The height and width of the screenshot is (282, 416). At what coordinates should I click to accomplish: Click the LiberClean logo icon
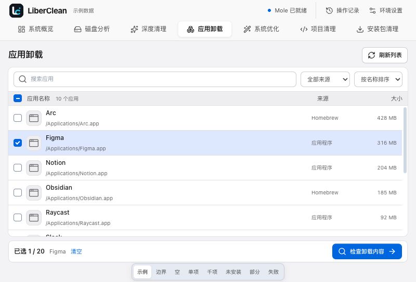click(16, 10)
